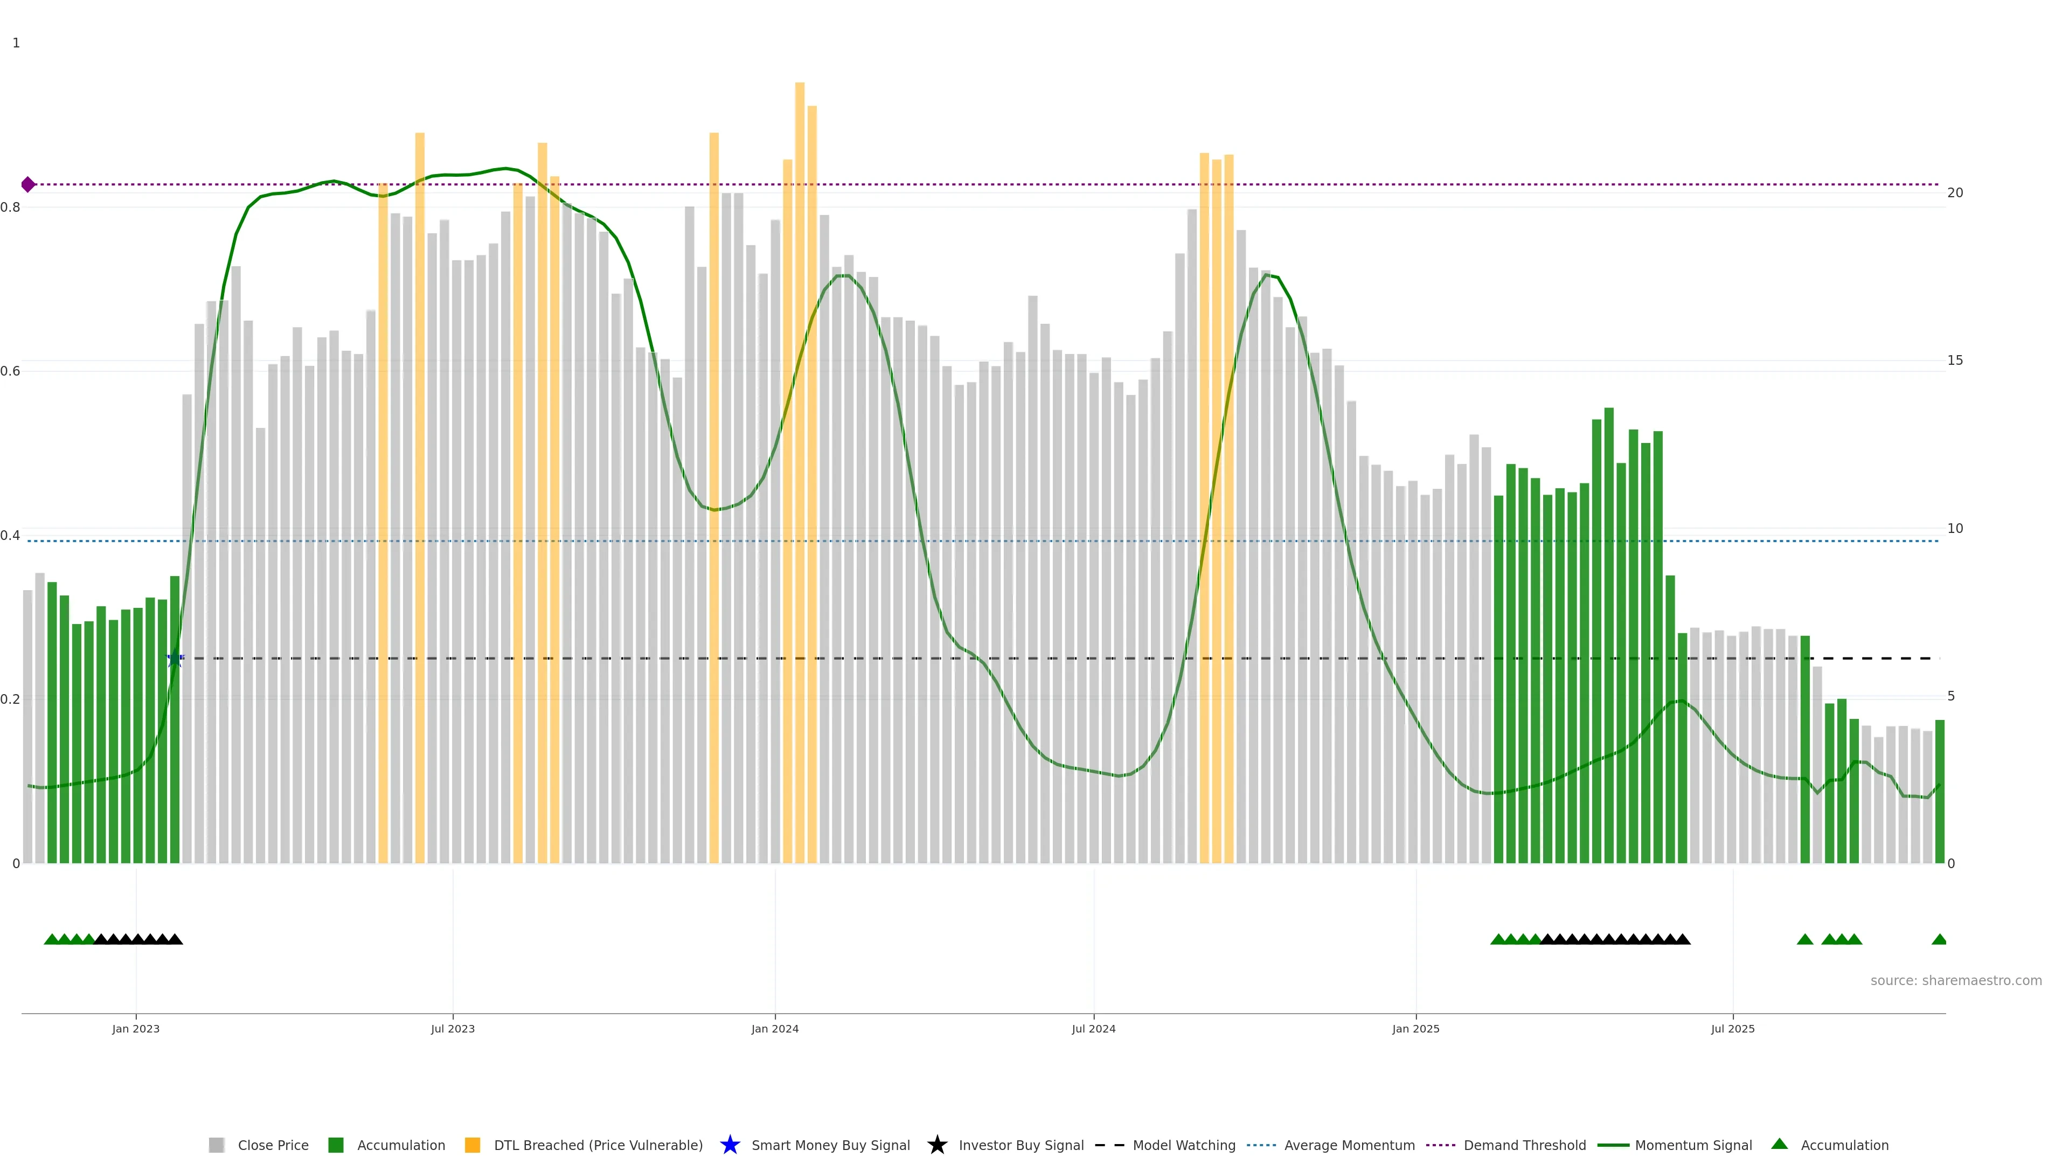Click the gray Close Price legend square
2069x1164 pixels.
tap(216, 1145)
